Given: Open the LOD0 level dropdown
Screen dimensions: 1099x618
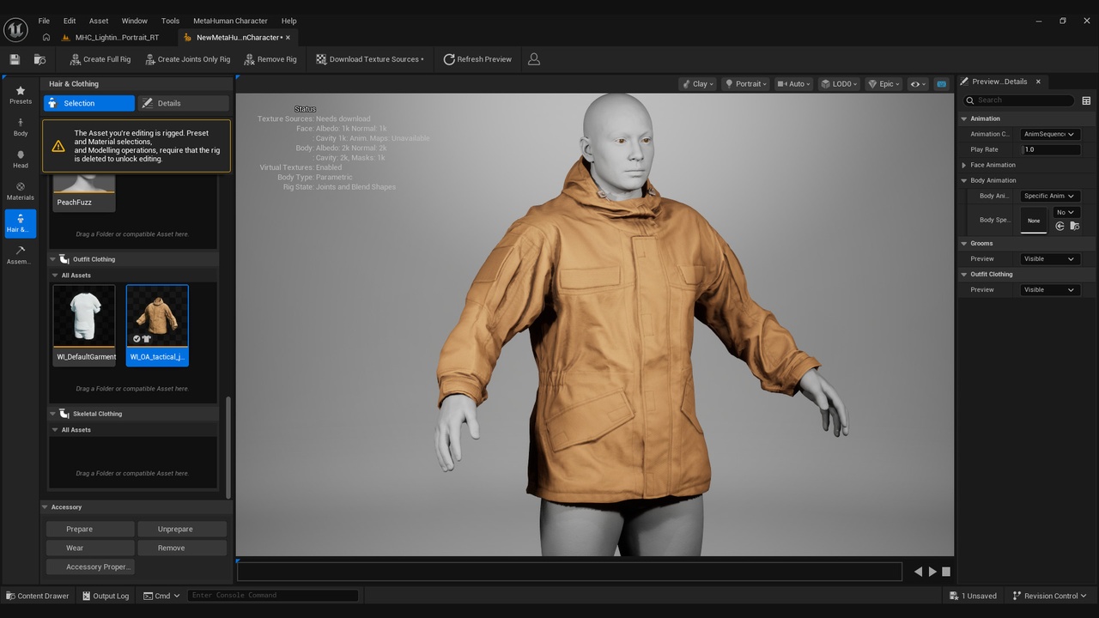Looking at the screenshot, I should [839, 84].
